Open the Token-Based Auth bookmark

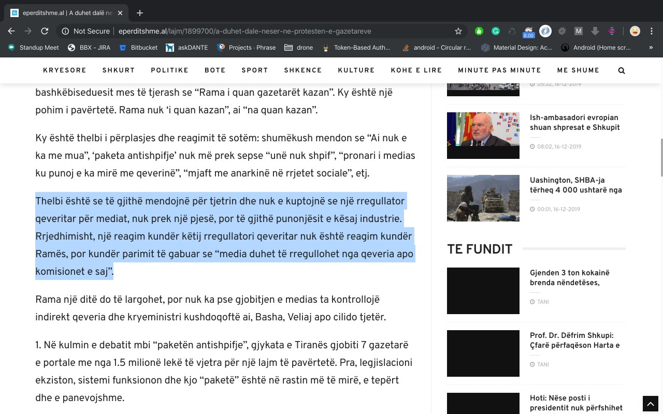[356, 48]
